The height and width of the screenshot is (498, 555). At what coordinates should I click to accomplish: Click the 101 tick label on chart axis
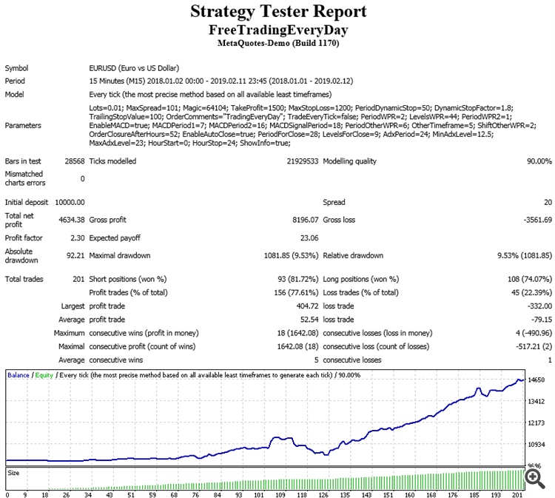point(259,495)
